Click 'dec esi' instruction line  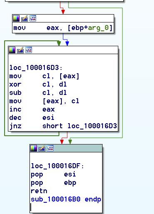tap(32, 118)
